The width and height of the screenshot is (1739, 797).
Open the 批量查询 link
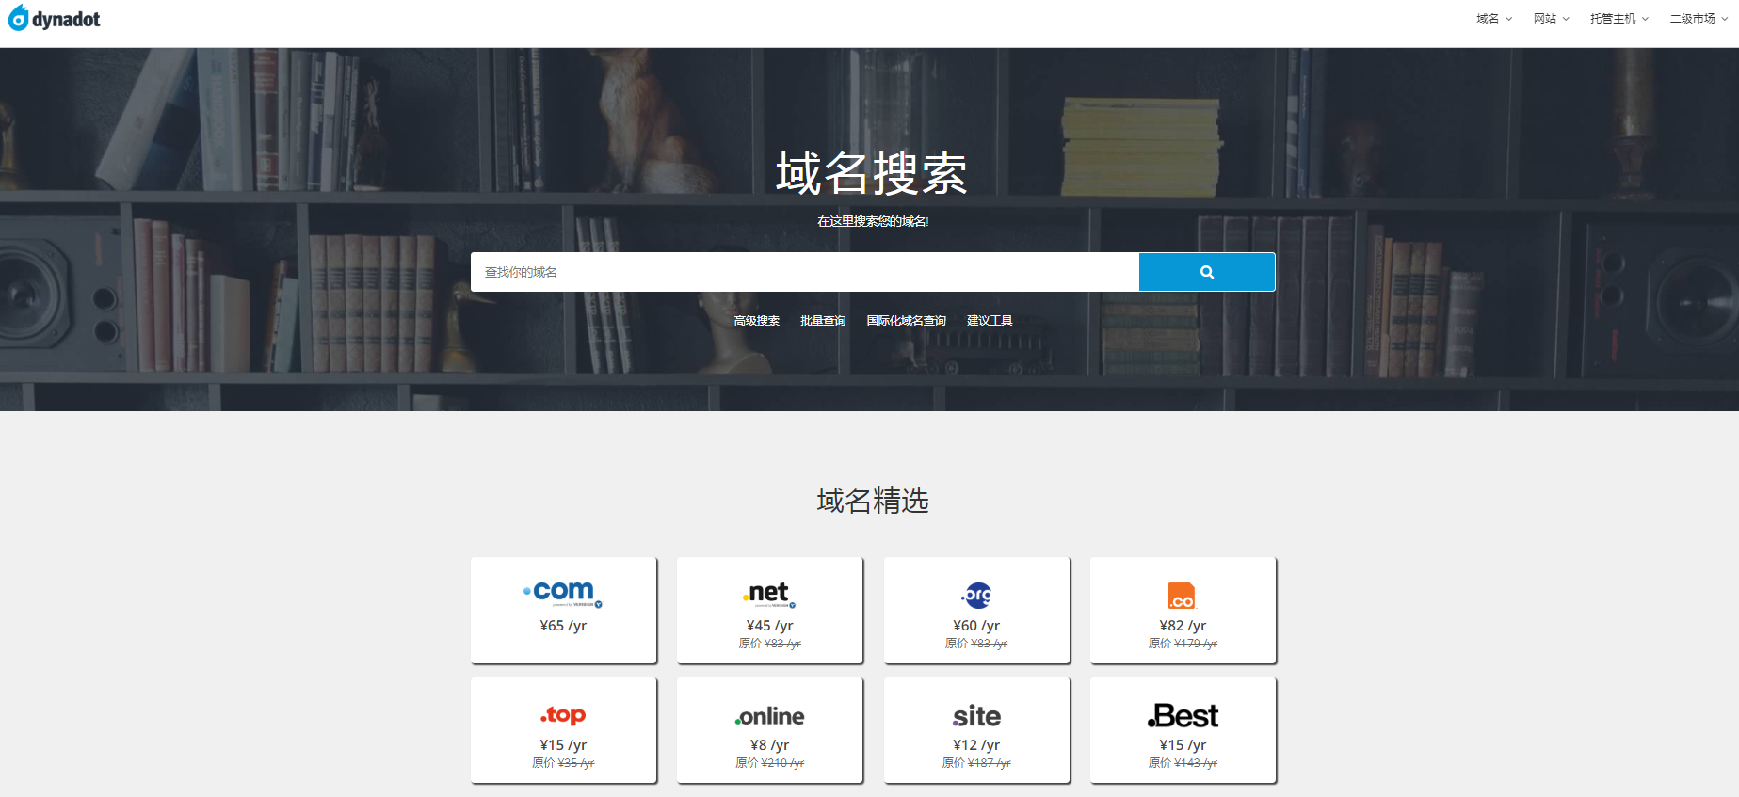pyautogui.click(x=823, y=321)
